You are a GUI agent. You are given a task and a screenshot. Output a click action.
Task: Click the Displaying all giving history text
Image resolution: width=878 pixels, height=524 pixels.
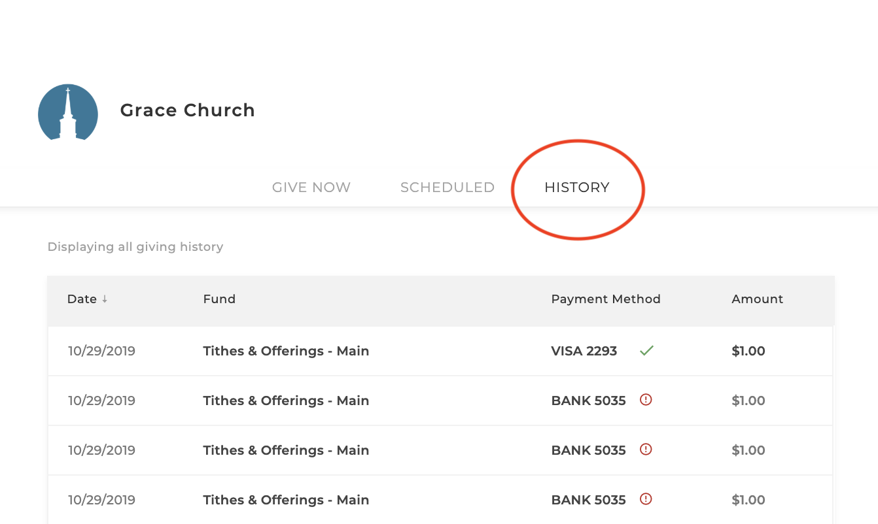135,247
